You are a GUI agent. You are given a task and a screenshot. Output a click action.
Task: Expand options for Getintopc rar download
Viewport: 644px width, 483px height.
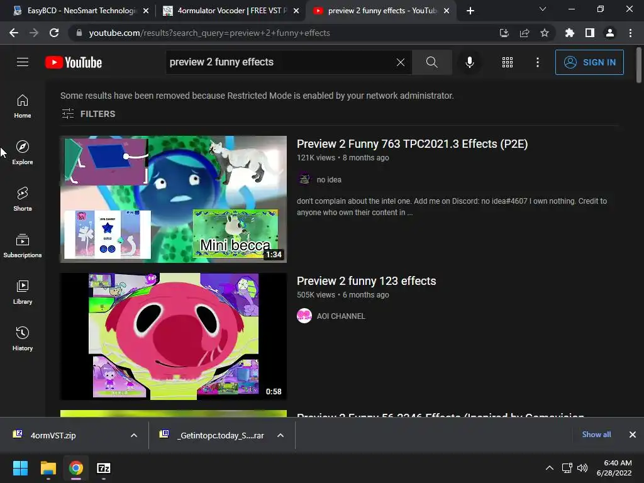coord(280,435)
